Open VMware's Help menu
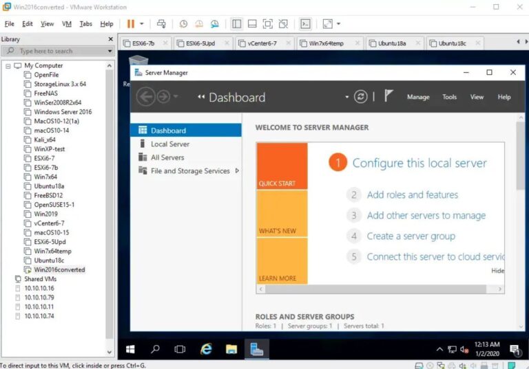Viewport: 529px width, 369px height. coord(107,24)
